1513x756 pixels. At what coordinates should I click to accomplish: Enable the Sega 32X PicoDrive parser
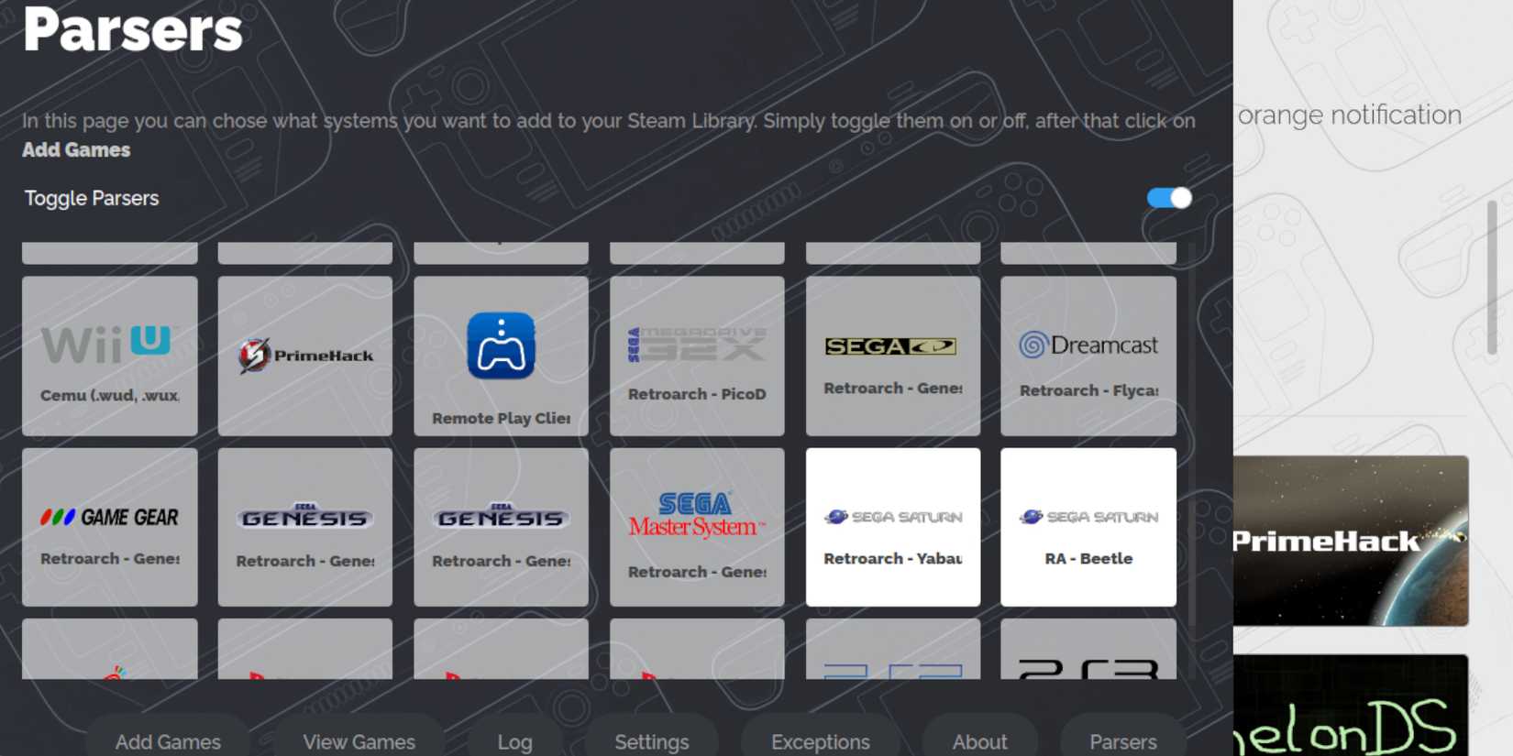697,356
